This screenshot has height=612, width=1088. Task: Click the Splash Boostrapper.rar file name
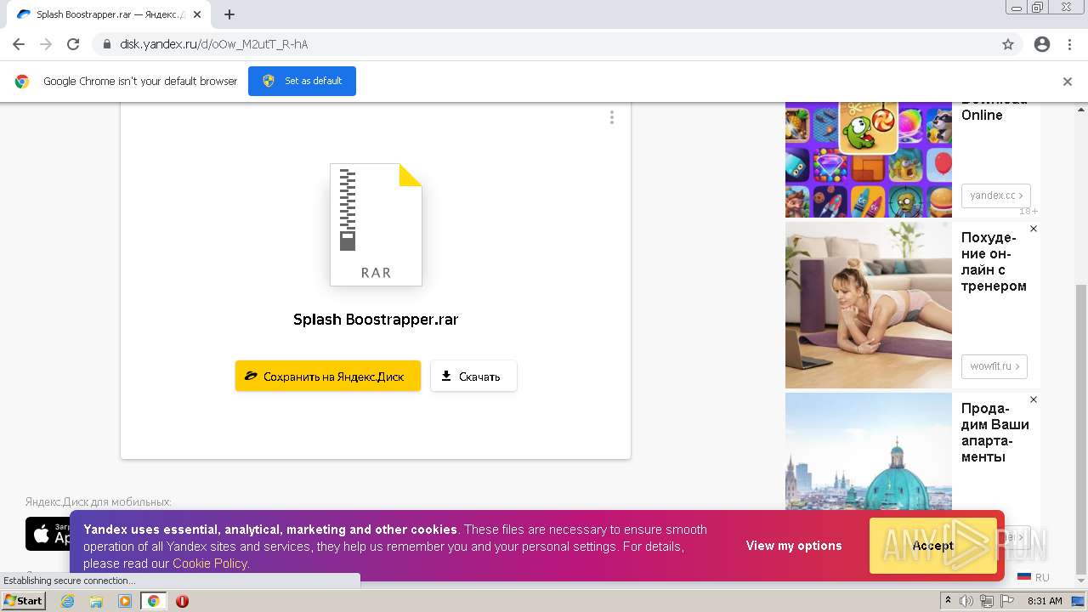(376, 320)
